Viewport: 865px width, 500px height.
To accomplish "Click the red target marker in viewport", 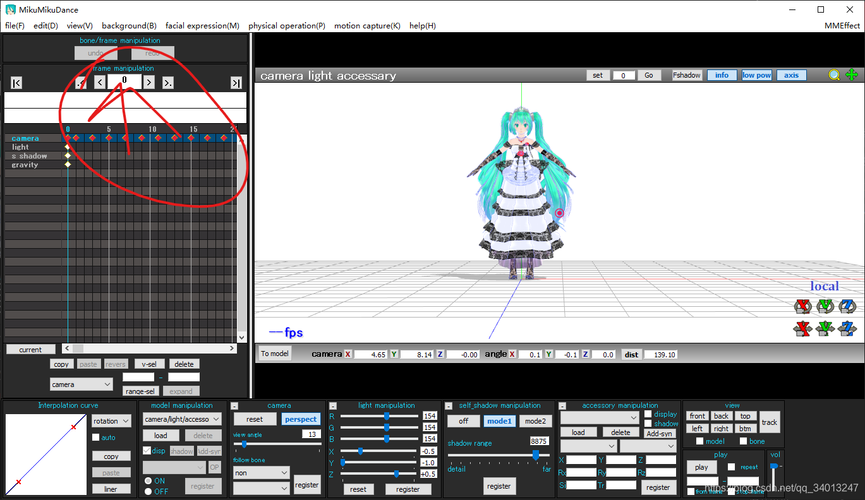I will tap(559, 213).
